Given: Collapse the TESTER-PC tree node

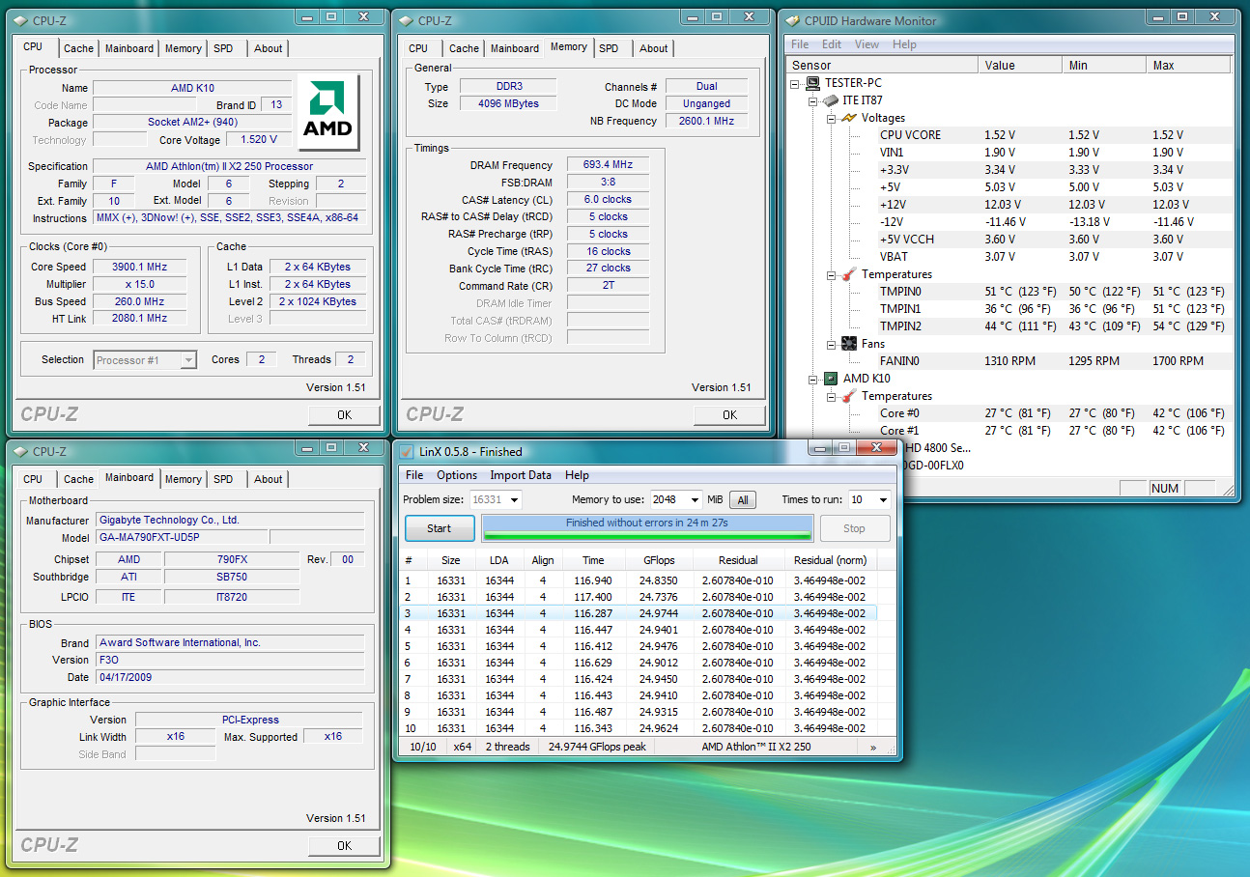Looking at the screenshot, I should [795, 83].
